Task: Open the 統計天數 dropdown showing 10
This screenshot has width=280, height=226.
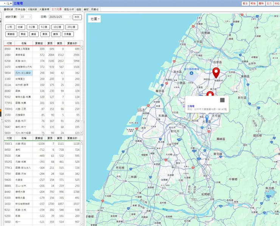Action: coord(26,17)
